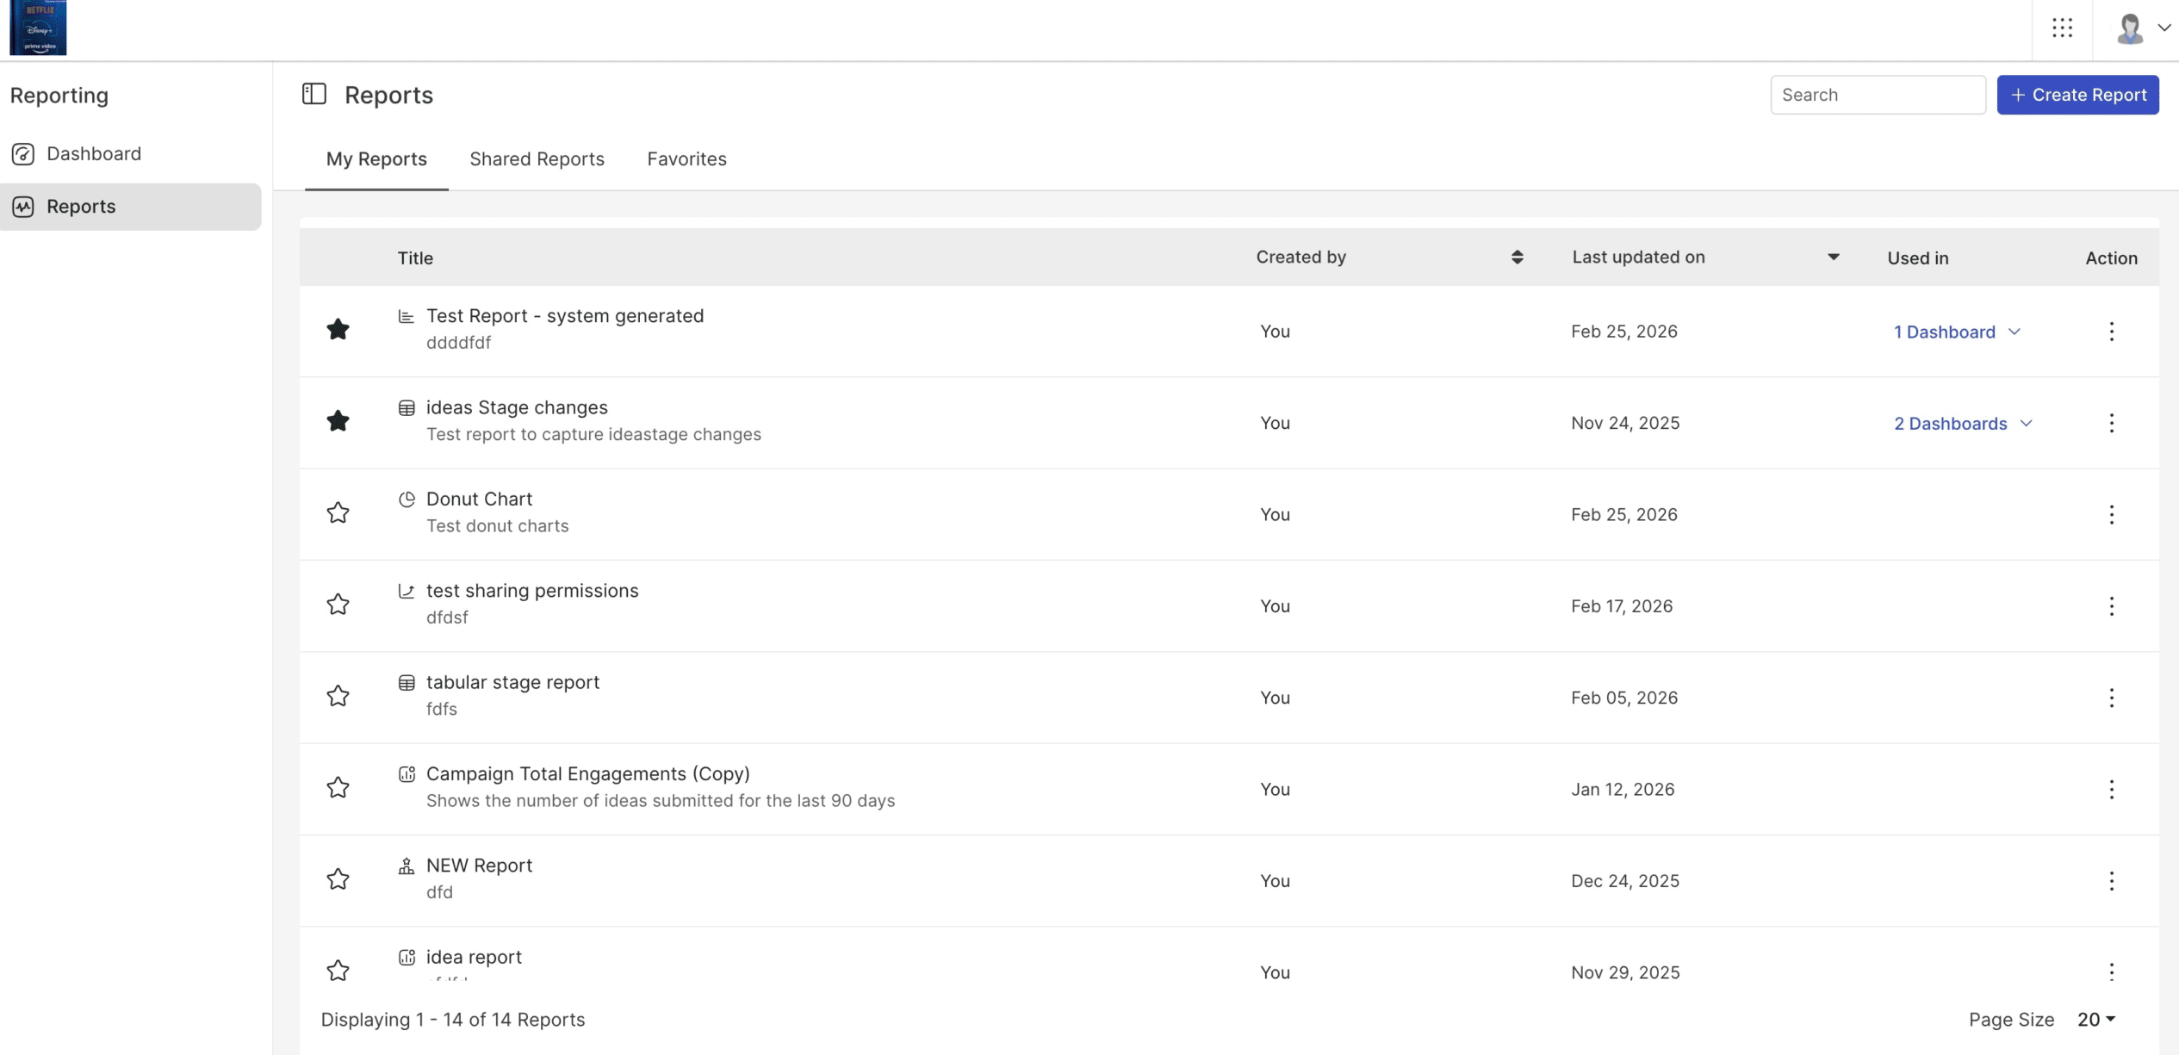The height and width of the screenshot is (1055, 2179).
Task: Click the company logo thumbnail
Action: (x=38, y=28)
